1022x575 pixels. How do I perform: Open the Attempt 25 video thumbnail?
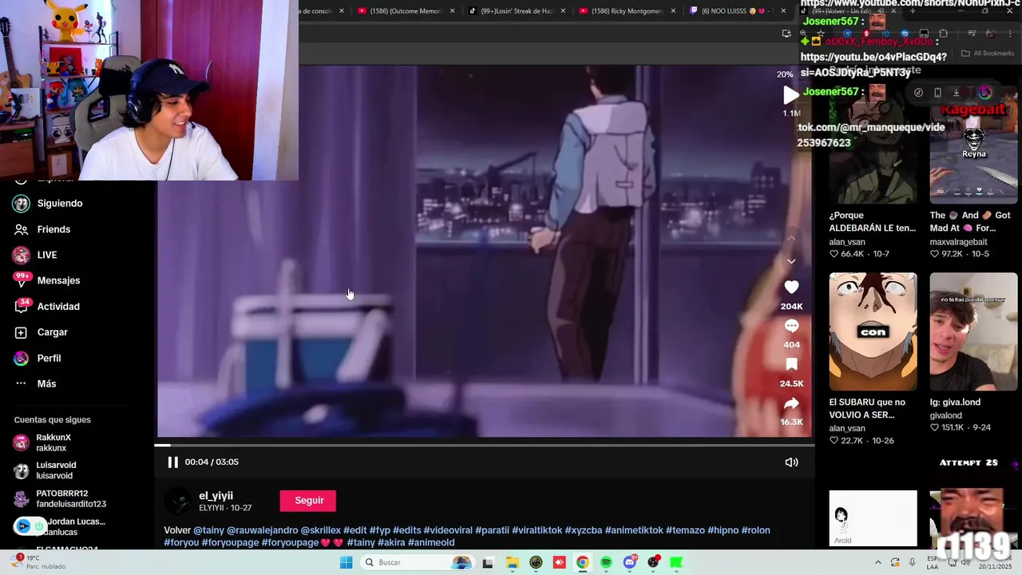click(x=973, y=503)
